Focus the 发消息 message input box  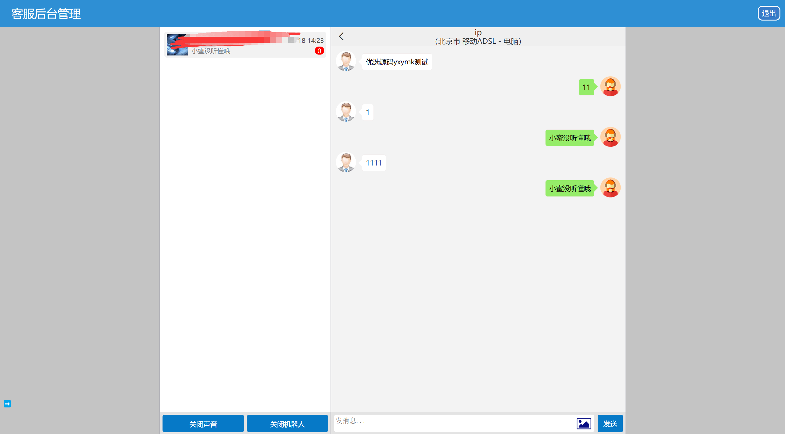(x=455, y=424)
